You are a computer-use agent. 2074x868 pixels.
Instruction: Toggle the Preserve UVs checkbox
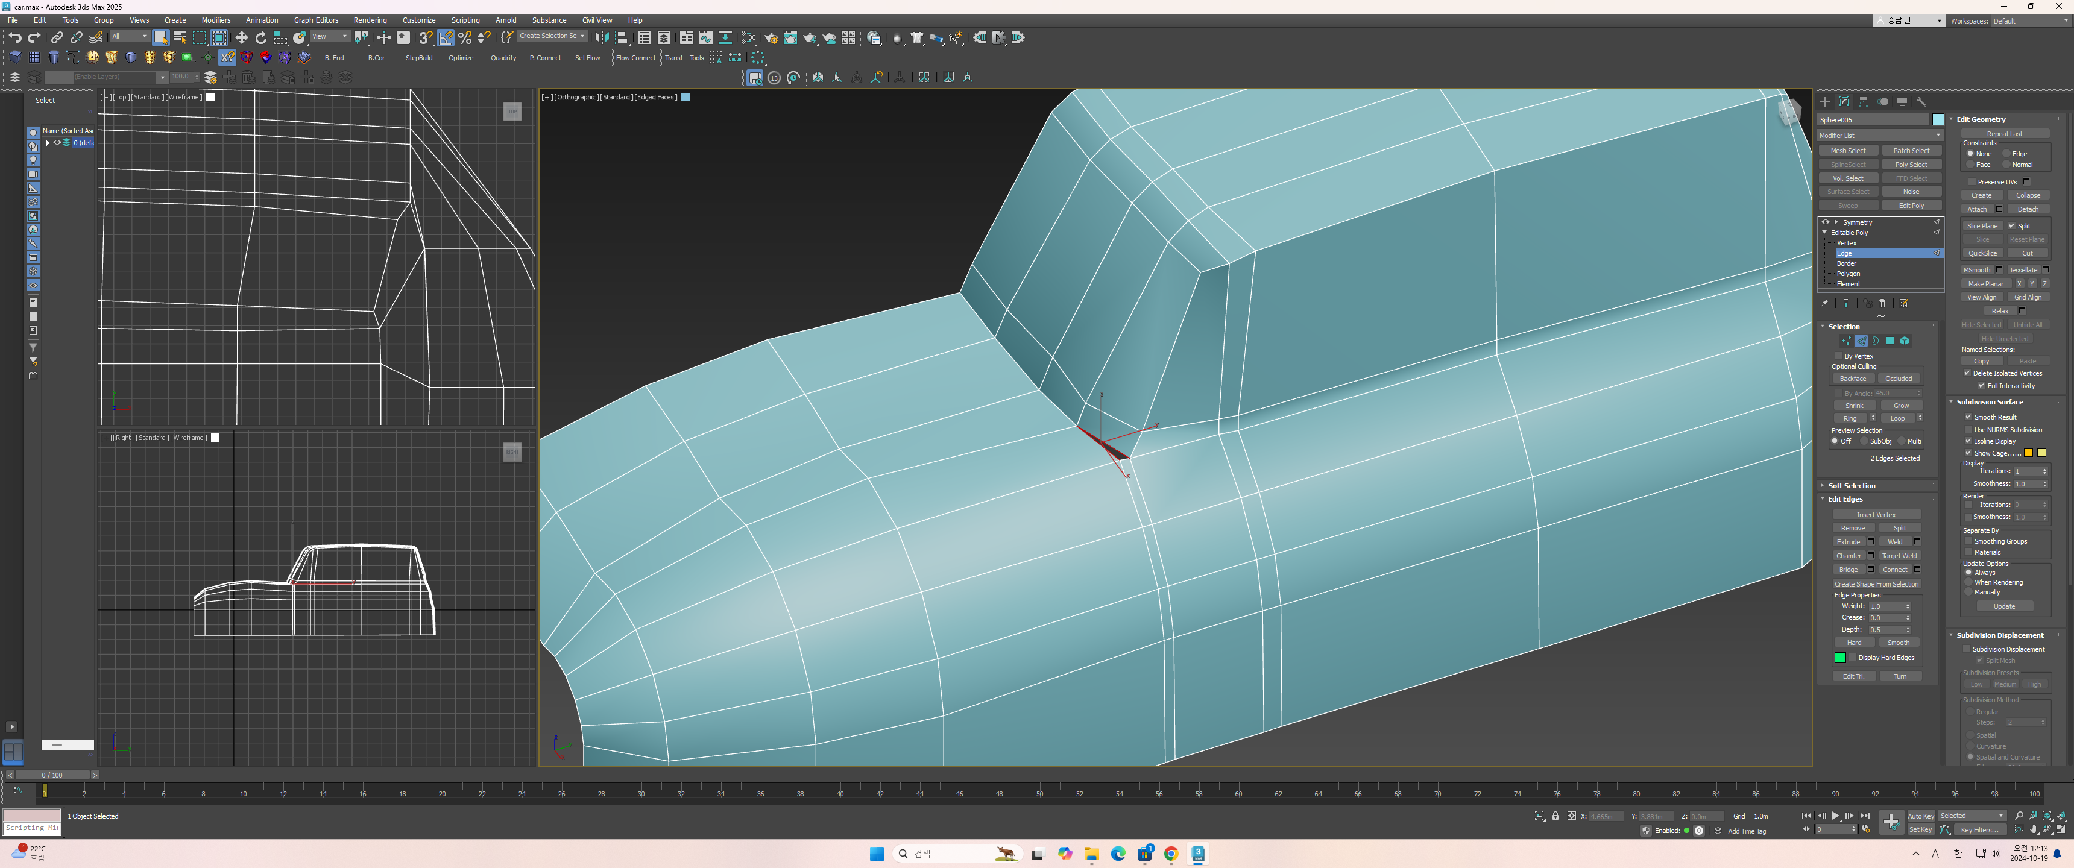click(1973, 182)
